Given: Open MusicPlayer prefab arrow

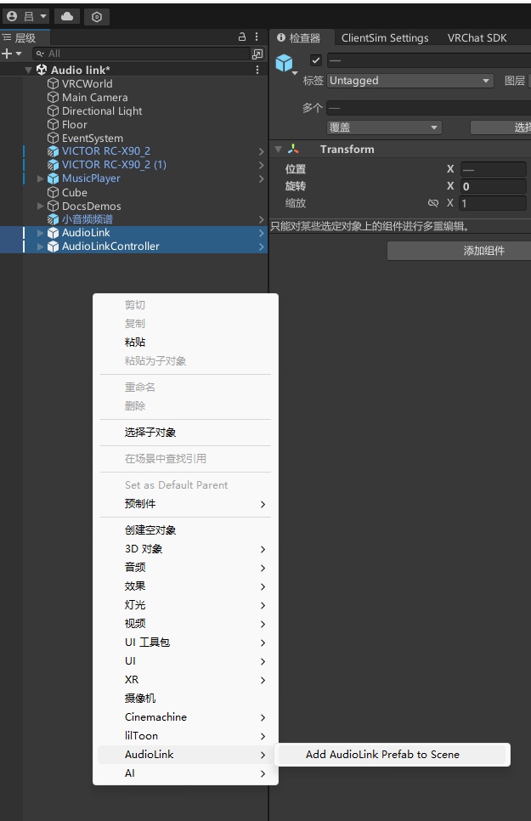Looking at the screenshot, I should pyautogui.click(x=262, y=178).
